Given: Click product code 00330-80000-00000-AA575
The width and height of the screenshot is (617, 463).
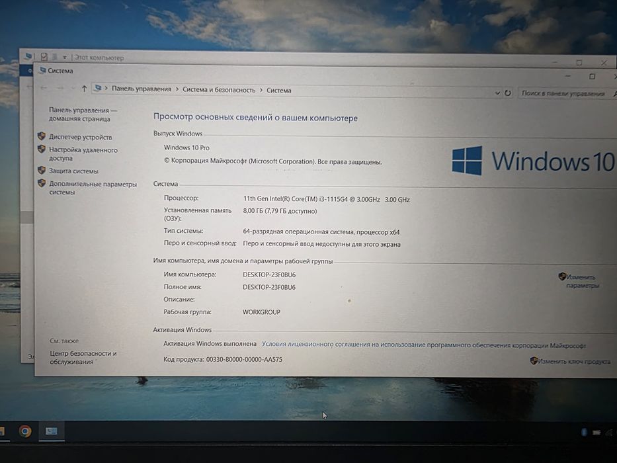Looking at the screenshot, I should pyautogui.click(x=244, y=359).
